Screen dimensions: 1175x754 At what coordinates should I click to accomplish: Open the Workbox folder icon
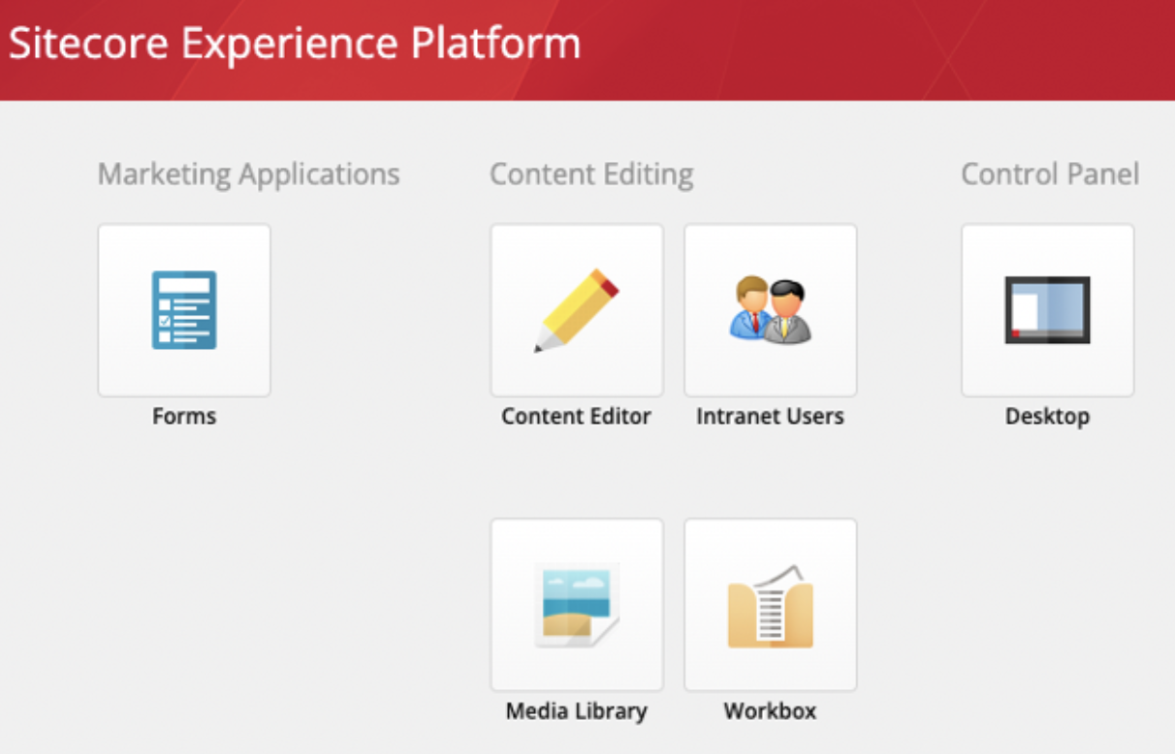770,603
